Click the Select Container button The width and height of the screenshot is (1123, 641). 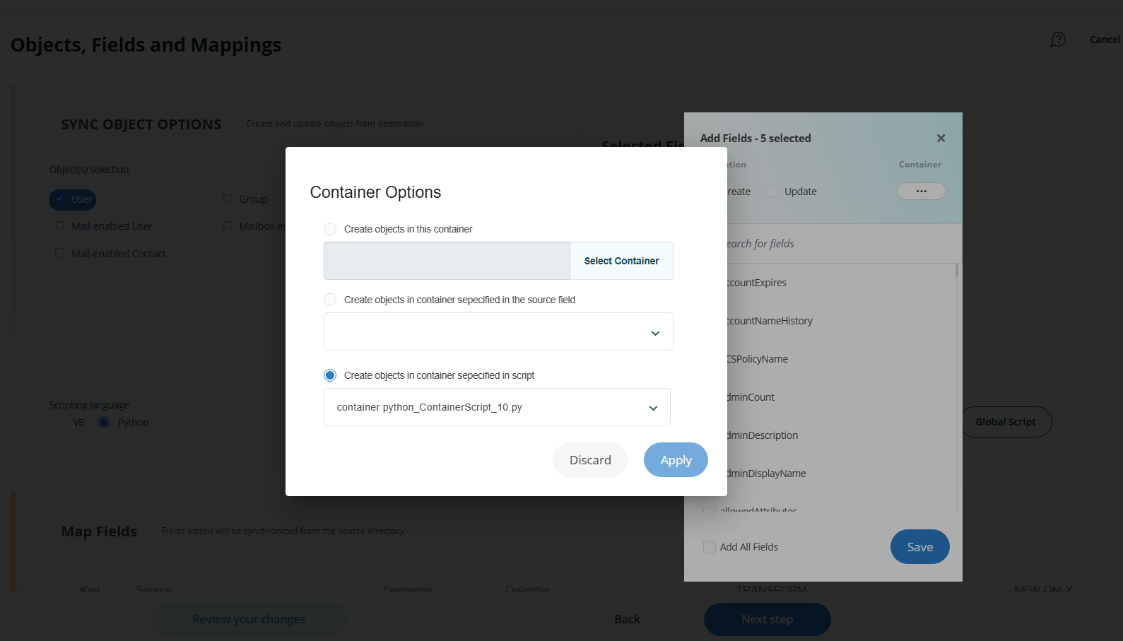621,261
